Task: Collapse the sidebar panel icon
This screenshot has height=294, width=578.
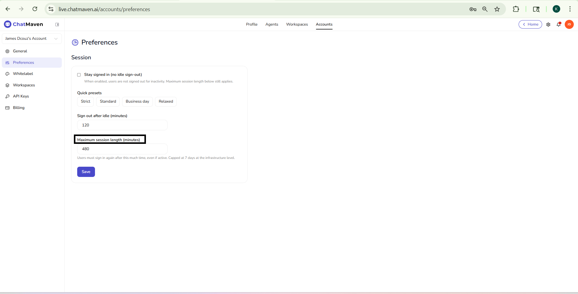Action: pyautogui.click(x=57, y=24)
